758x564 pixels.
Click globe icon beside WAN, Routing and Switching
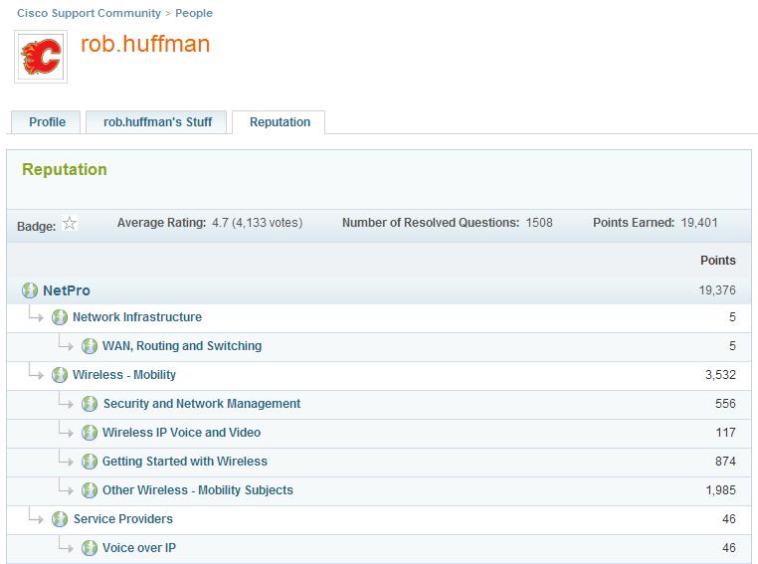[x=90, y=346]
